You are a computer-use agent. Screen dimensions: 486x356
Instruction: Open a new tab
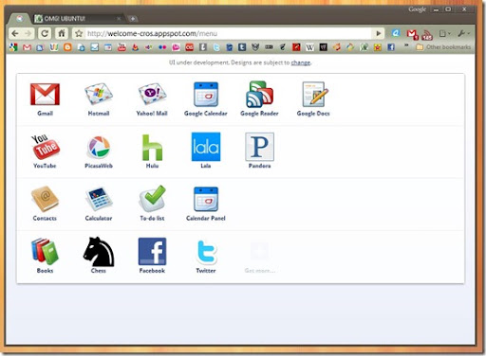133,19
